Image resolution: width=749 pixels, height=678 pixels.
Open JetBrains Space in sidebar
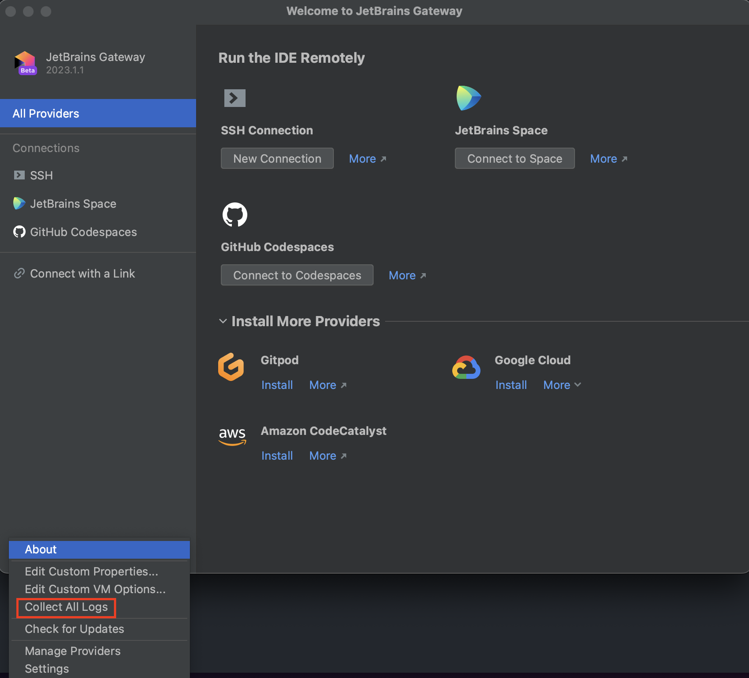click(98, 204)
